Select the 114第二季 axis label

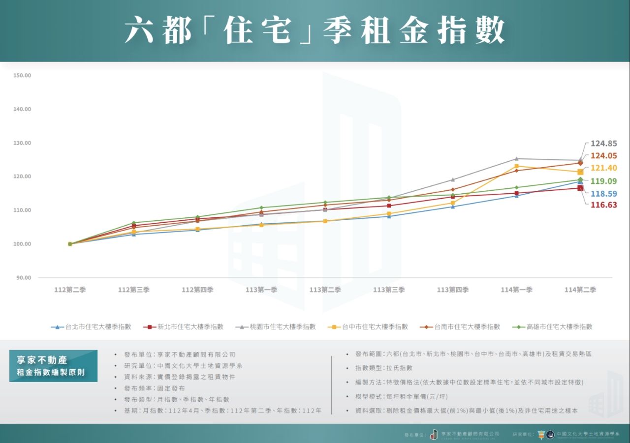(580, 290)
